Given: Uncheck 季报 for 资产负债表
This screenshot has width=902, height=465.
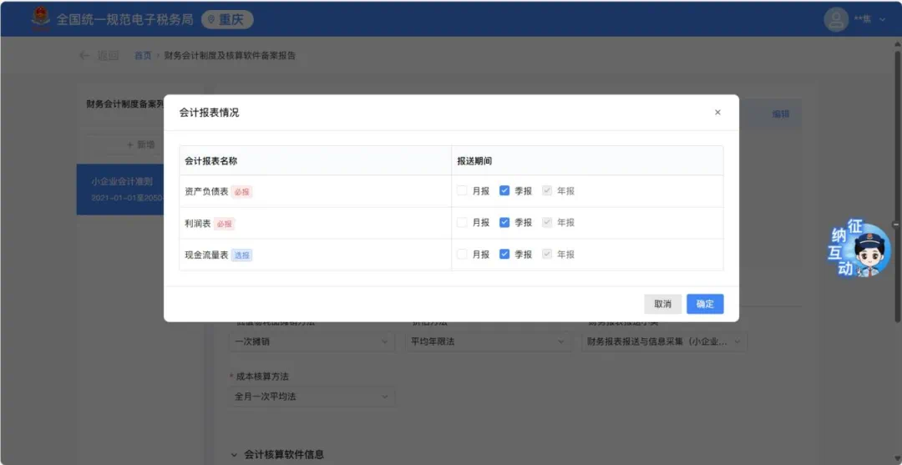Looking at the screenshot, I should click(504, 191).
